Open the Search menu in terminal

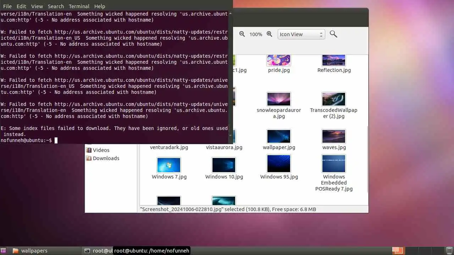click(56, 6)
